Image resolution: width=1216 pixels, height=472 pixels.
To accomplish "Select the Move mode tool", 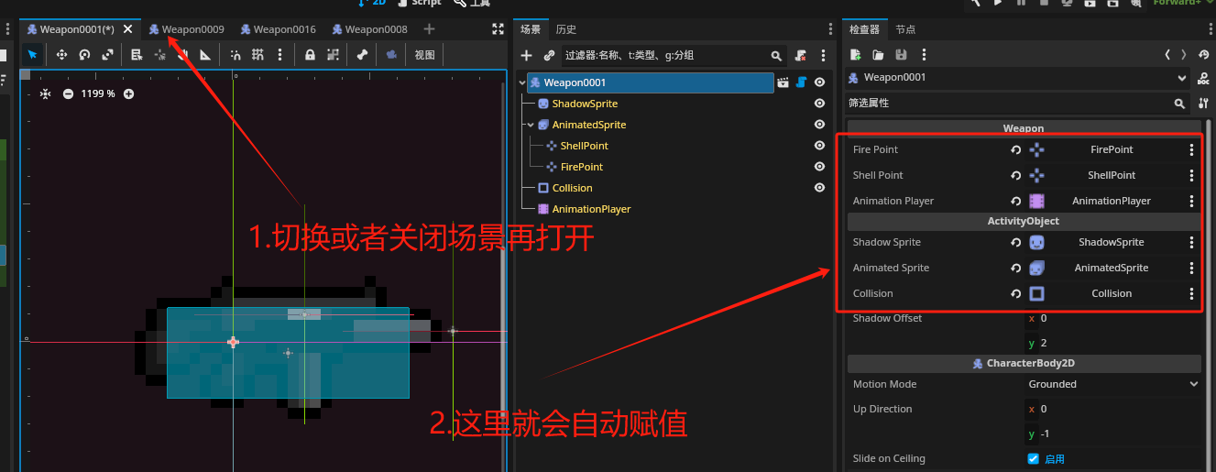I will coord(61,55).
